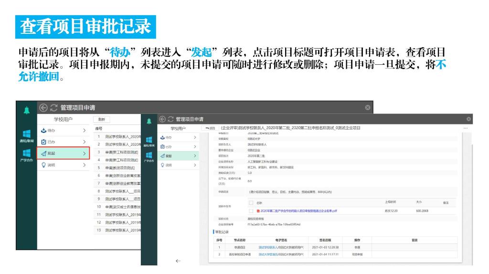This screenshot has height=274, width=489.
Task: Expand the 说明 chevron in the right window
Action: (x=195, y=165)
